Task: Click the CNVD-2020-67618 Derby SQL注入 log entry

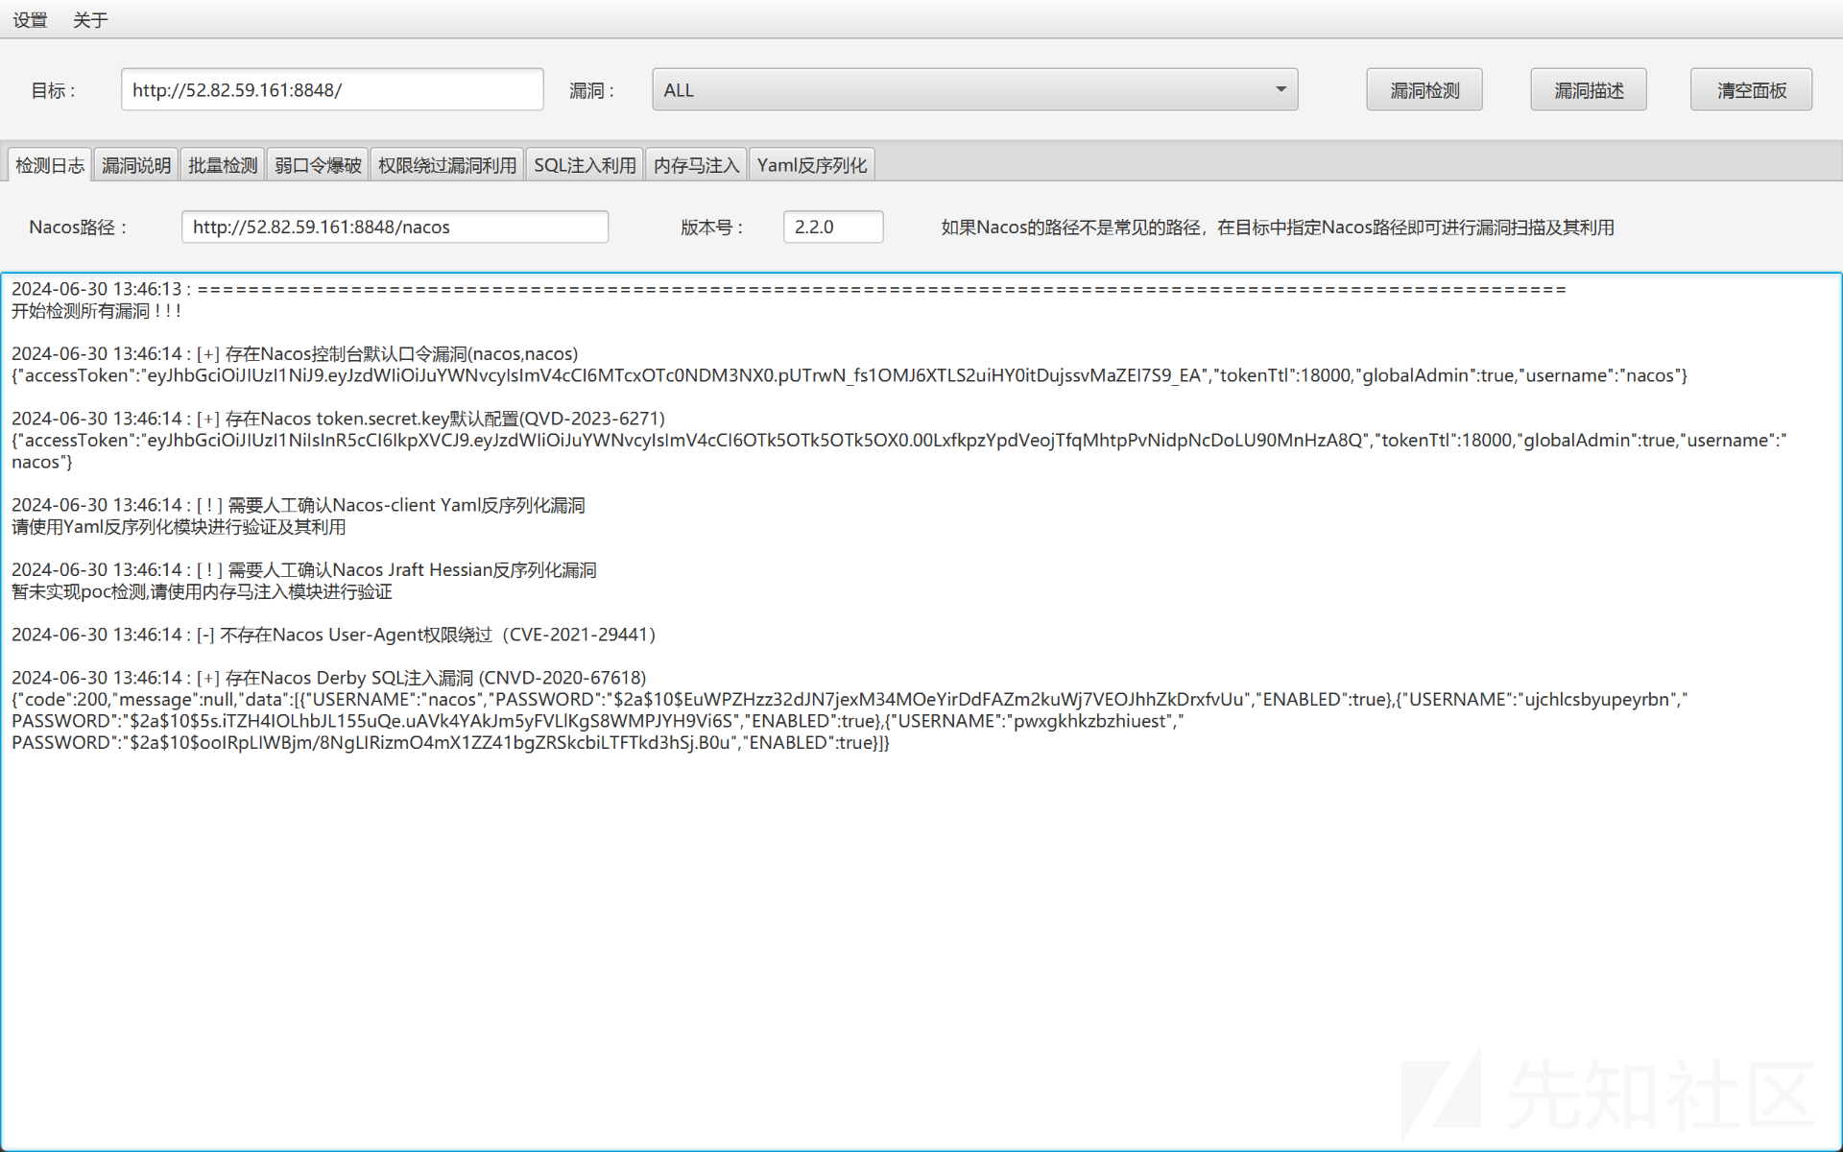Action: click(329, 678)
